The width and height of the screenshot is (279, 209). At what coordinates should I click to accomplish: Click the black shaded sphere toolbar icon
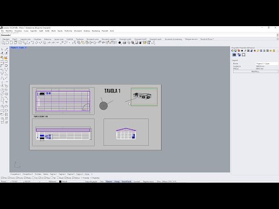[120, 43]
